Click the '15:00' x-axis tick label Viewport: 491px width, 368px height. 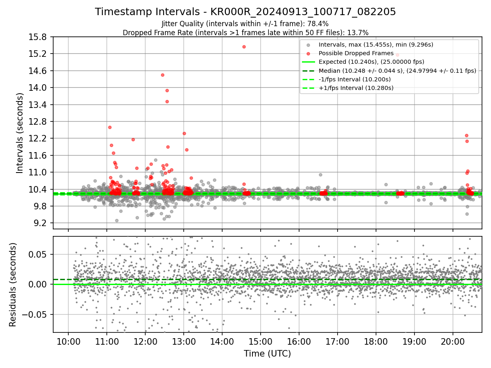coord(260,341)
